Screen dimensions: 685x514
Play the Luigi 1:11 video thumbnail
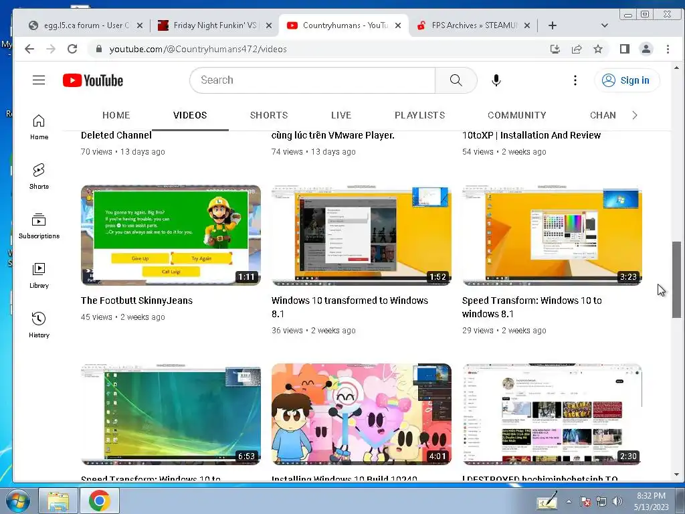click(x=171, y=235)
